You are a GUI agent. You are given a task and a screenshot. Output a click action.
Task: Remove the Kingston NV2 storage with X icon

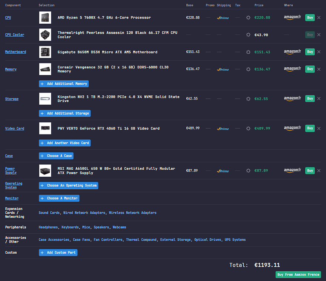319,99
